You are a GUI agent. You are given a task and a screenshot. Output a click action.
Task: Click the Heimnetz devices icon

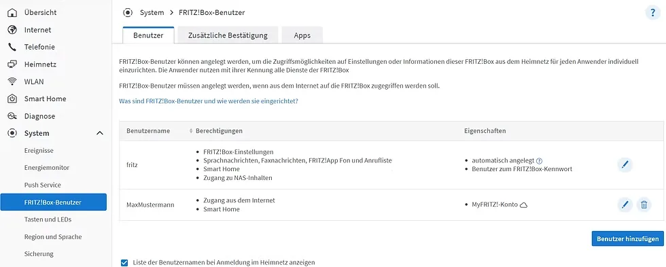coord(12,65)
